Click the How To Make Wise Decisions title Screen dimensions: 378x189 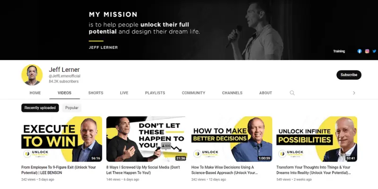[225, 170]
